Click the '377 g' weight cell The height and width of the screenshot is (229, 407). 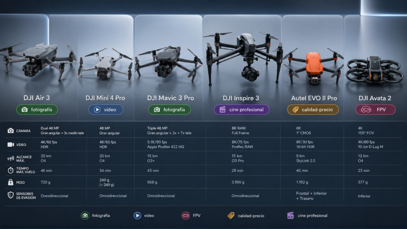[362, 182]
